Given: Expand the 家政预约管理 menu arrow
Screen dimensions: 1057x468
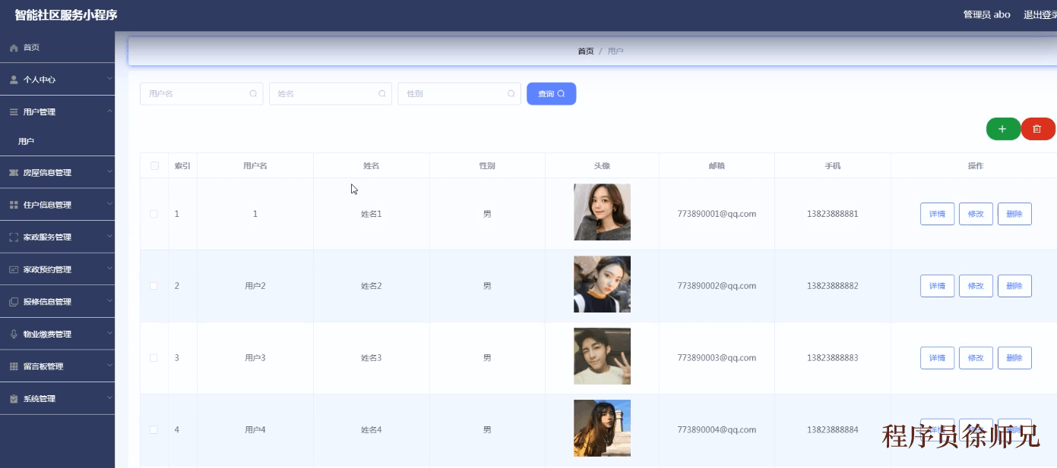Looking at the screenshot, I should point(109,269).
